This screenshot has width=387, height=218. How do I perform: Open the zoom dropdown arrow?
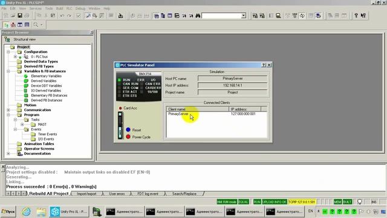point(42,25)
